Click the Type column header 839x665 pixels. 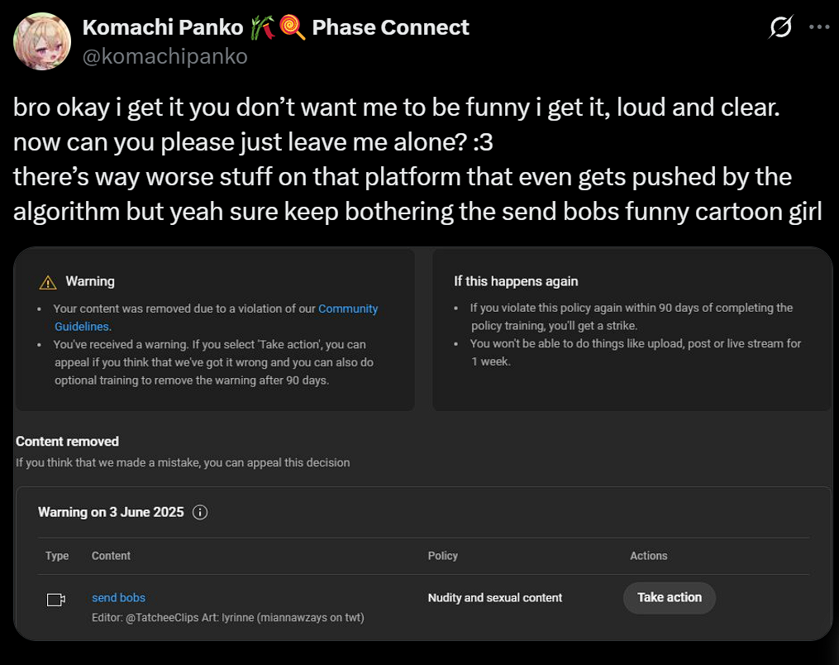57,556
